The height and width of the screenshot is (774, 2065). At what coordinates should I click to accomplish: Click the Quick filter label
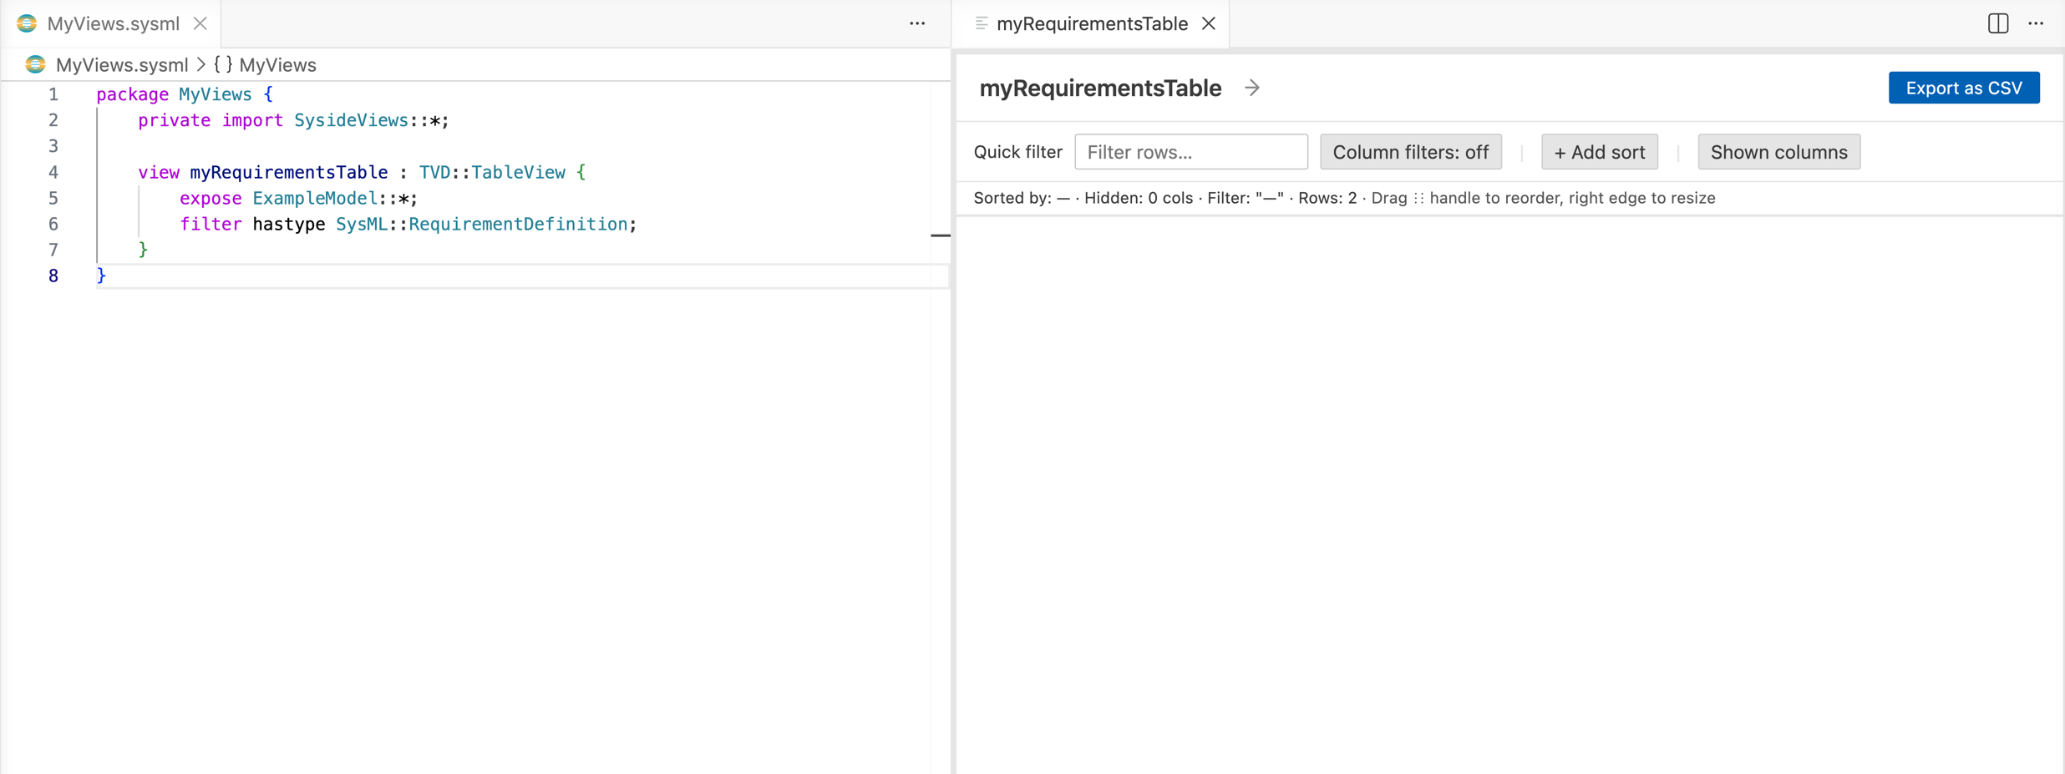[x=1018, y=152]
